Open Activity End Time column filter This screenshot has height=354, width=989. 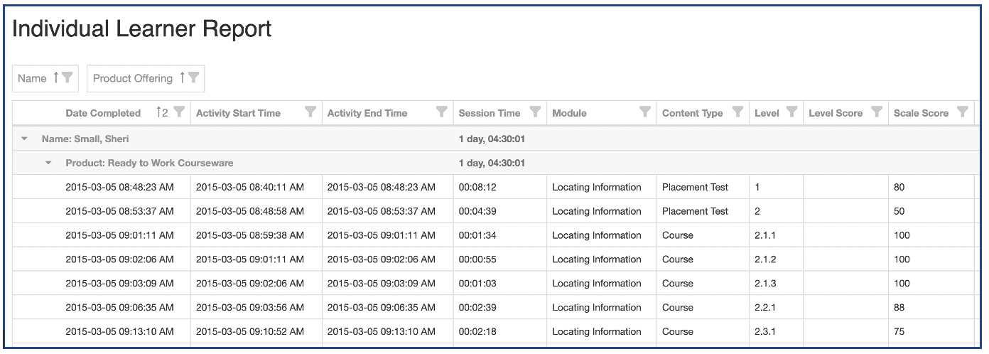pos(442,112)
